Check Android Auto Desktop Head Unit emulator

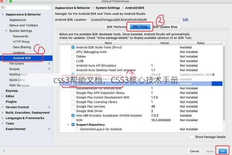coord(73,70)
